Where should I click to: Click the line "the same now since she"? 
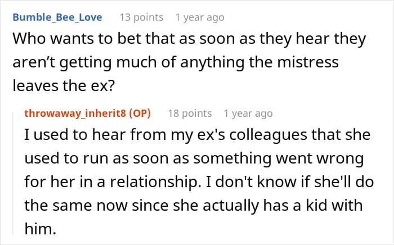point(194,205)
